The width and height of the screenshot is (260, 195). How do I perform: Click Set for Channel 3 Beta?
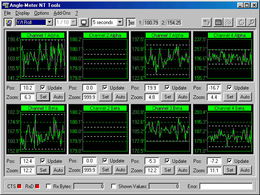[x=168, y=170]
